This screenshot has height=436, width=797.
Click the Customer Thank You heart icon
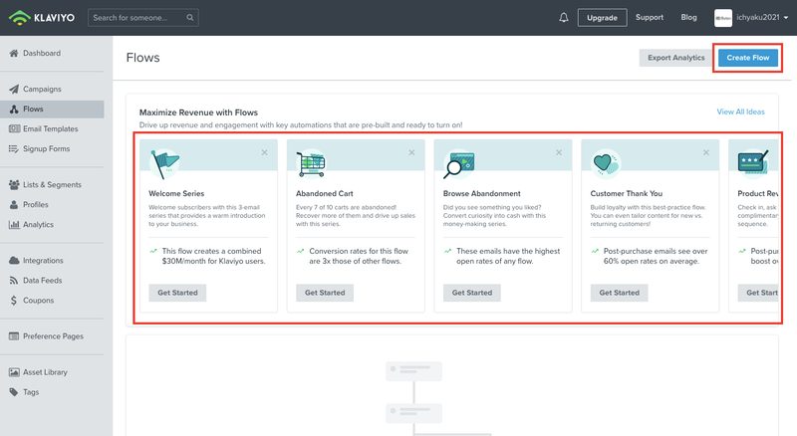tap(606, 163)
